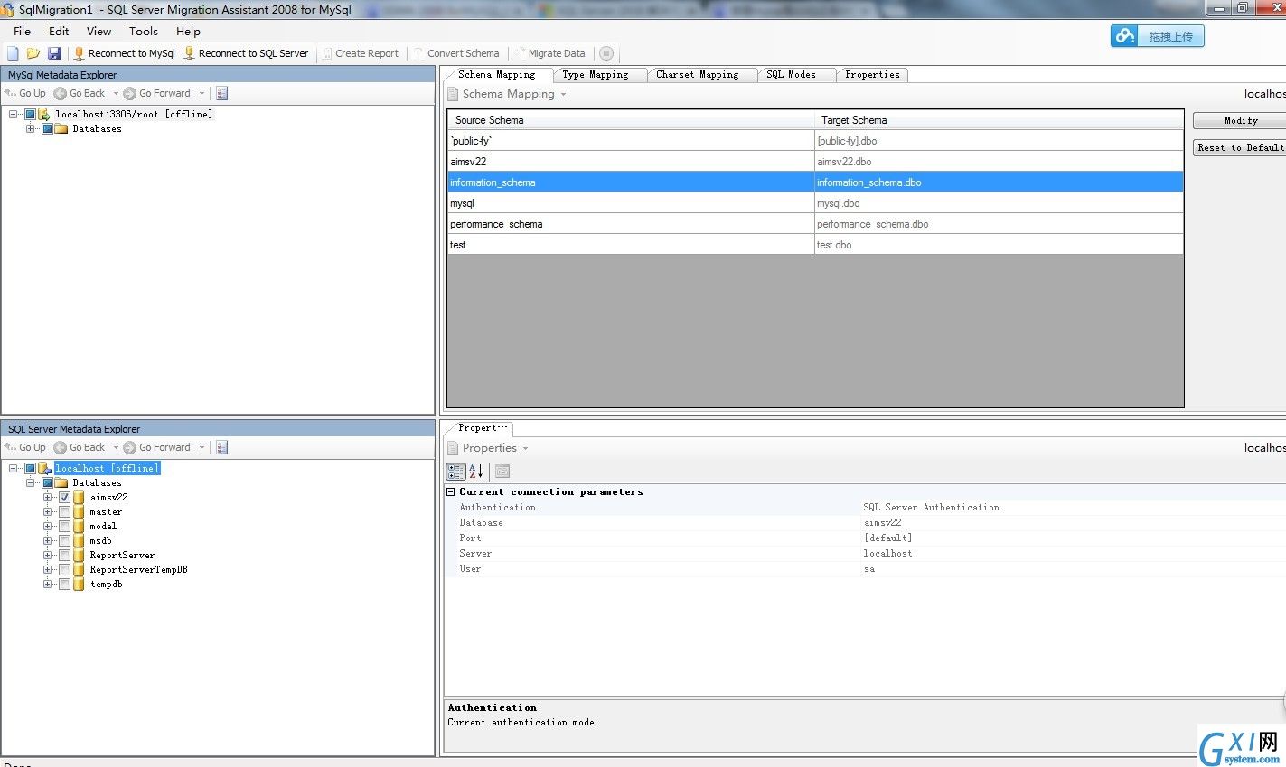Image resolution: width=1286 pixels, height=767 pixels.
Task: Click Reconnect to SQL Server
Action: pyautogui.click(x=246, y=53)
